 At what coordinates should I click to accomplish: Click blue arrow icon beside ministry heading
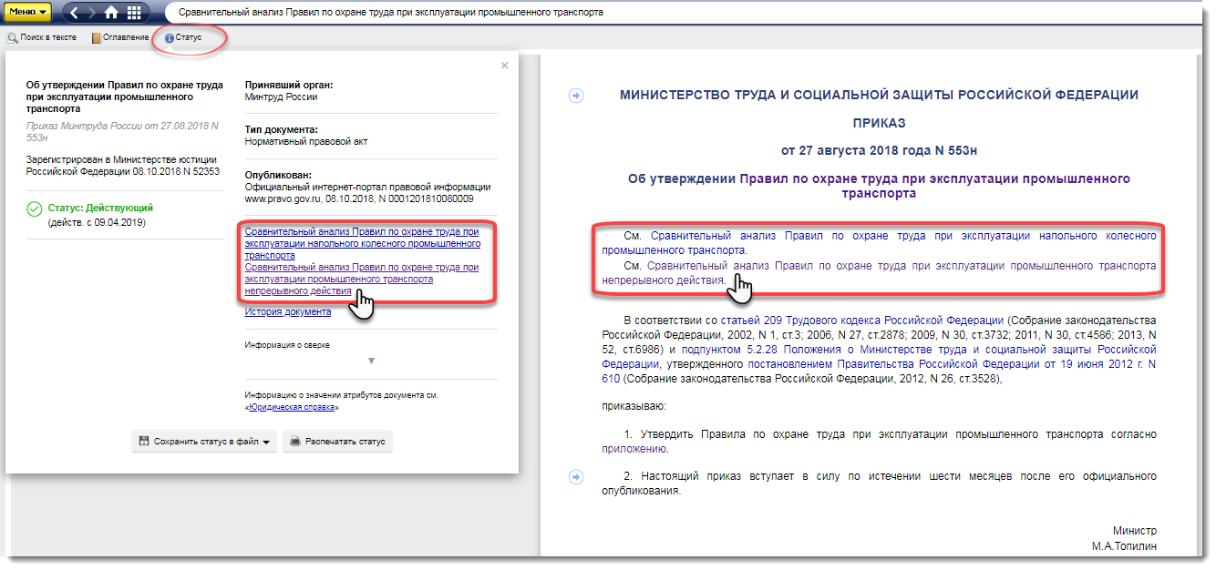(x=576, y=96)
